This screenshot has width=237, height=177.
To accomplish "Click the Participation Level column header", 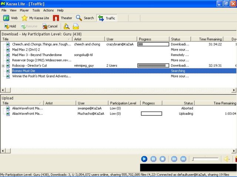I will (x=124, y=103).
